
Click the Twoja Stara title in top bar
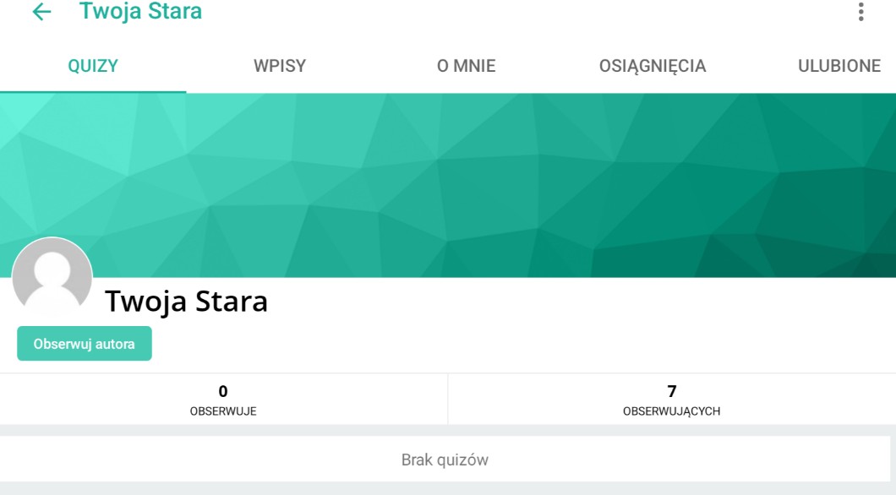(140, 12)
